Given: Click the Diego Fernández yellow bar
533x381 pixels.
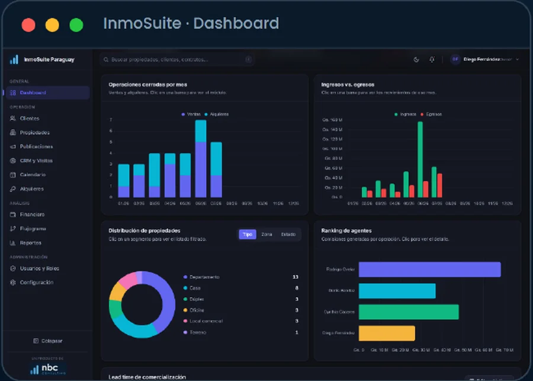Looking at the screenshot, I should tap(387, 334).
